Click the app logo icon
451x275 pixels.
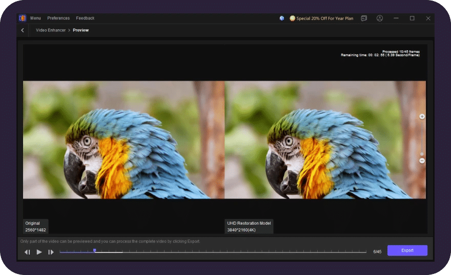click(x=23, y=18)
